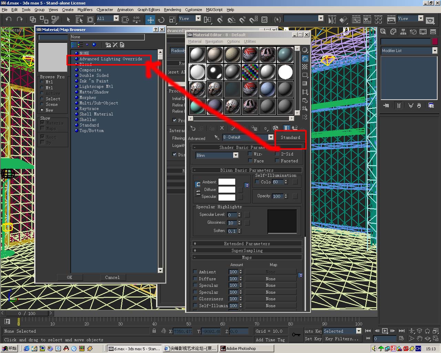
Task: Activate the Select and Rotate tool
Action: 161,19
